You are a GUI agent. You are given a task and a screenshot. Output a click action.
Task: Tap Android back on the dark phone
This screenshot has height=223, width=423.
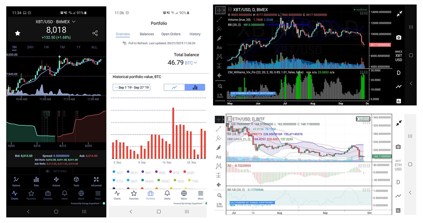pyautogui.click(x=28, y=211)
